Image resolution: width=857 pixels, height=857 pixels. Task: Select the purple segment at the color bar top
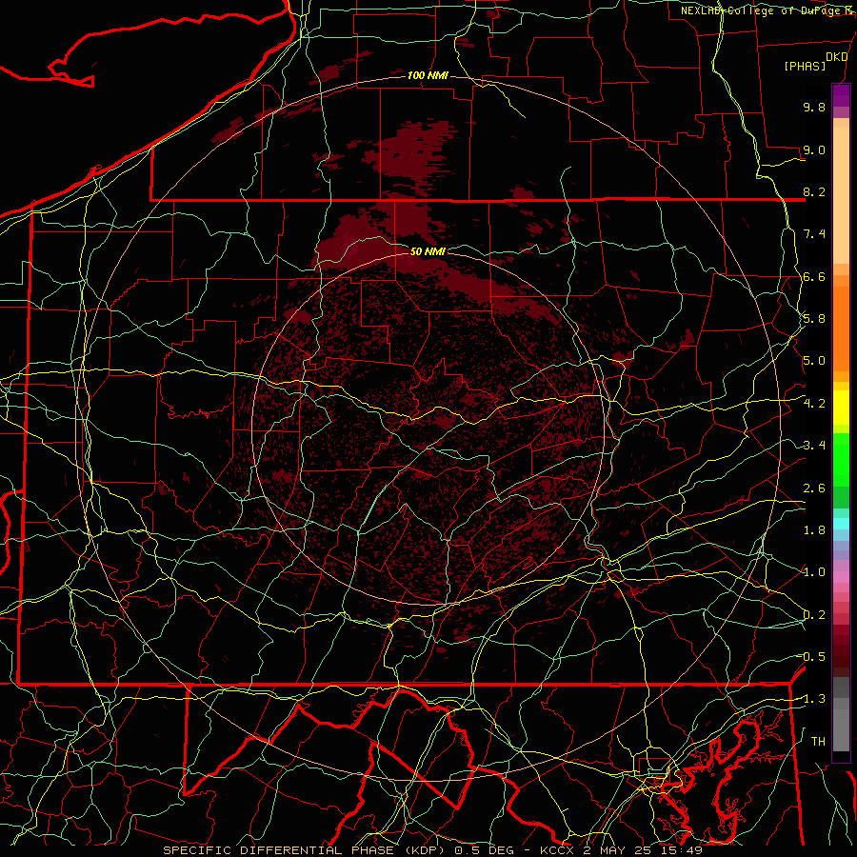841,95
